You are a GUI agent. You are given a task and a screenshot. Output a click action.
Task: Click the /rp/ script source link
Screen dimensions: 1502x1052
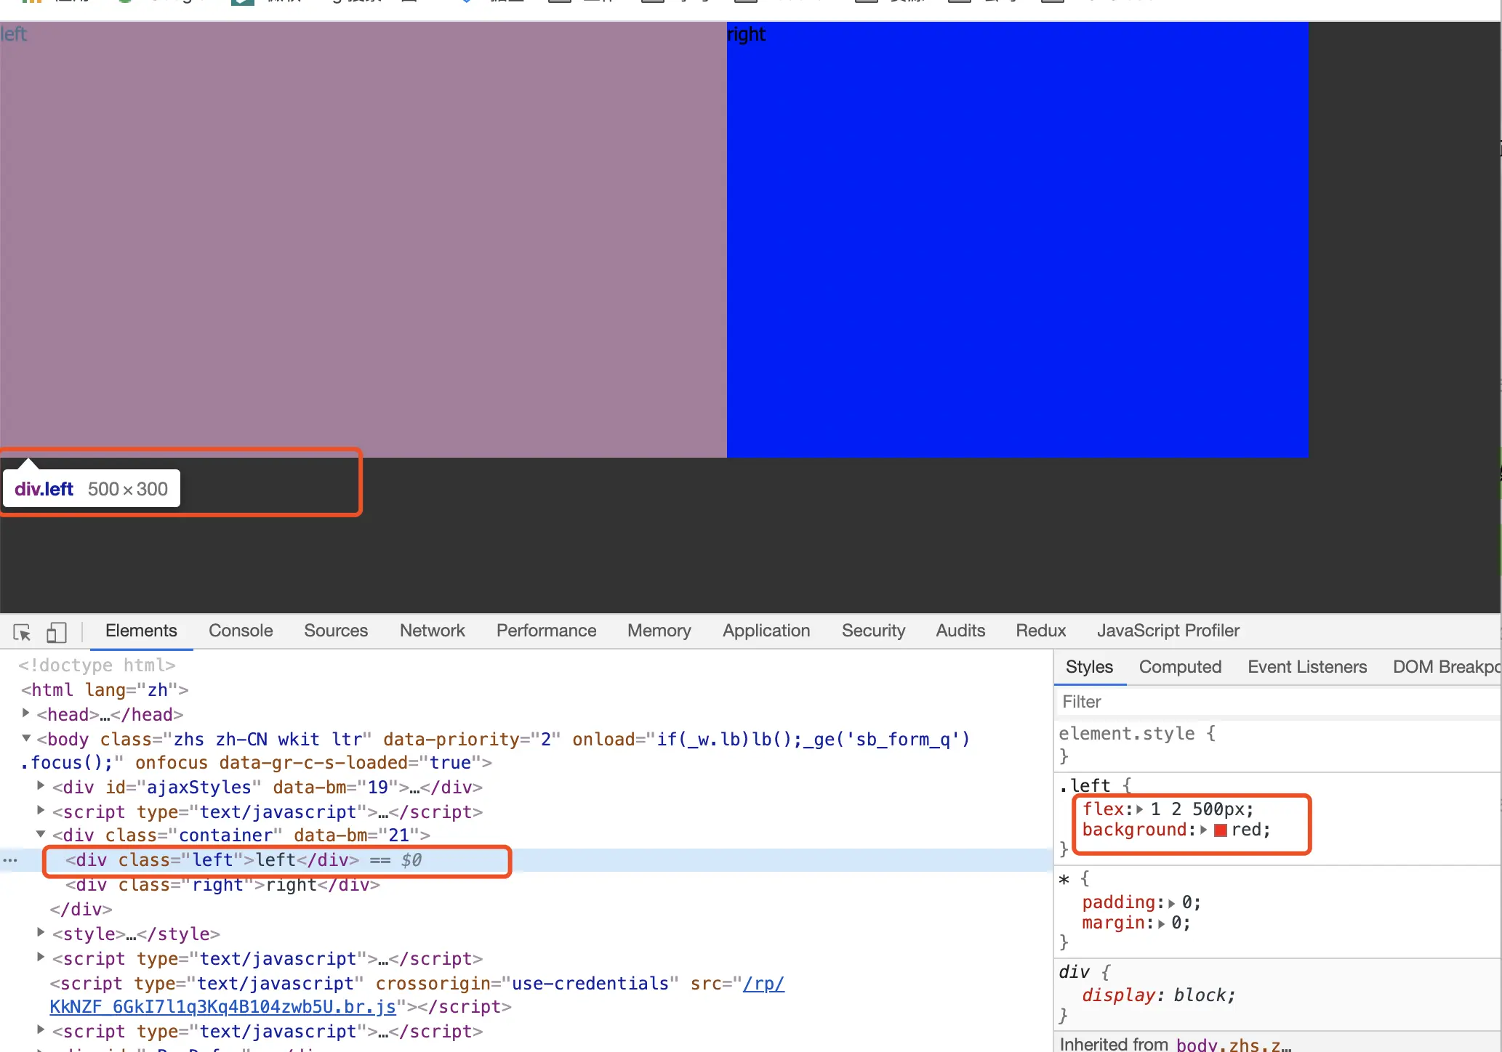click(x=763, y=984)
